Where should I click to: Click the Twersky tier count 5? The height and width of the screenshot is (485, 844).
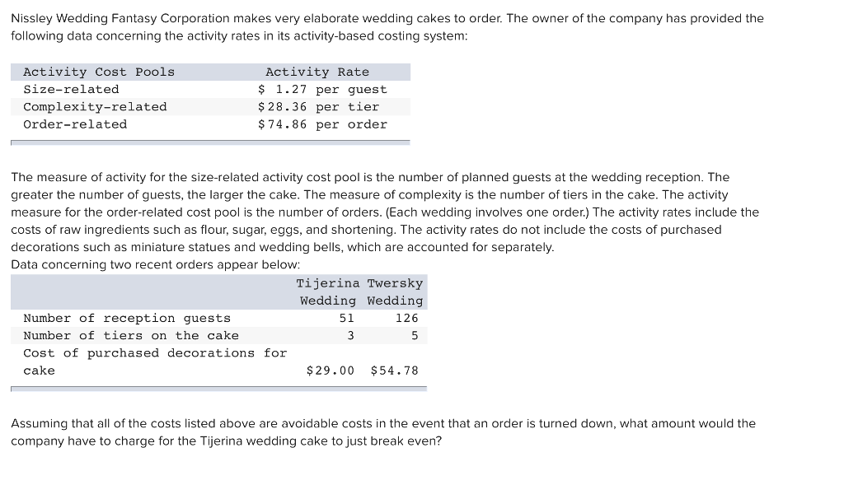tap(415, 335)
